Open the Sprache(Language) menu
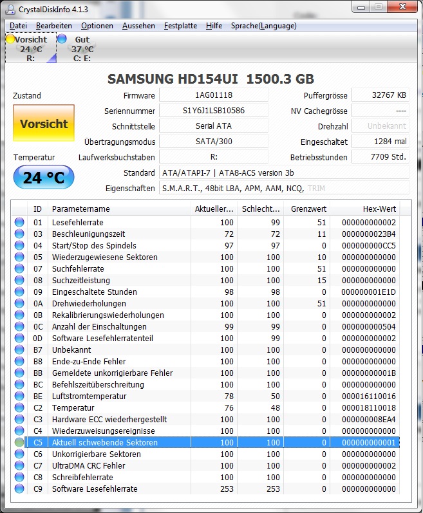423x513 pixels. 264,26
